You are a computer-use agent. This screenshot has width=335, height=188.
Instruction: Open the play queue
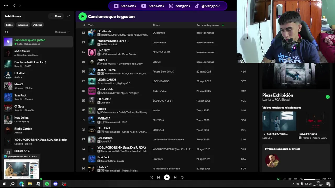click(290, 179)
